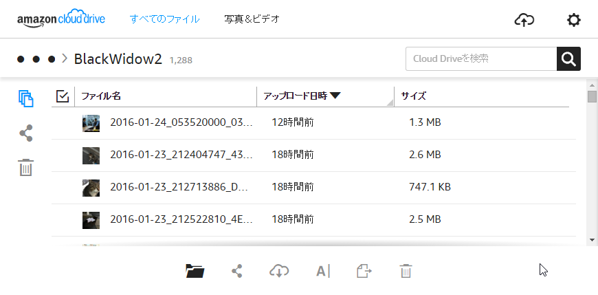598x295 pixels.
Task: Click the share icon in left sidebar
Action: pos(26,133)
